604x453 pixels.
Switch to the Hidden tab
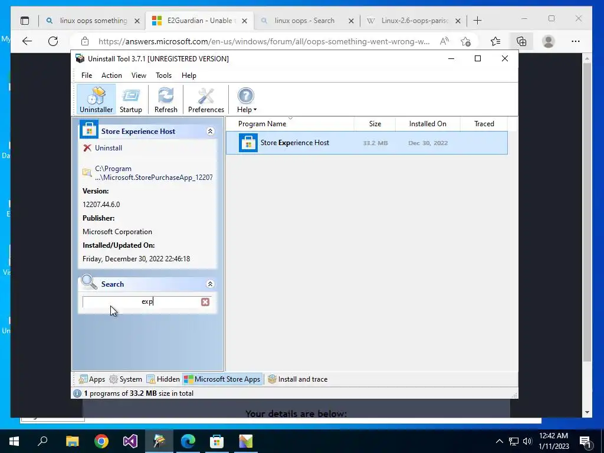(x=163, y=379)
